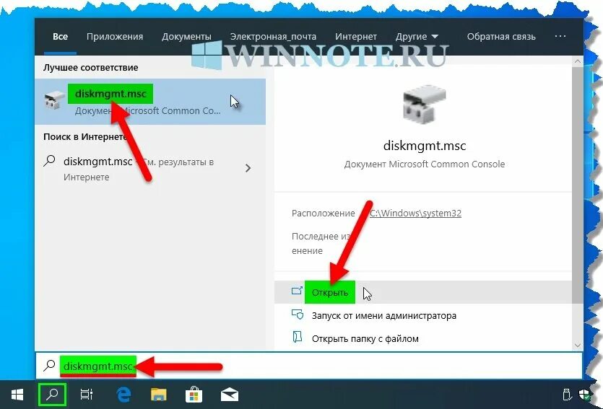This screenshot has height=409, width=603.
Task: Choose Запуск от имени администратора
Action: point(383,315)
